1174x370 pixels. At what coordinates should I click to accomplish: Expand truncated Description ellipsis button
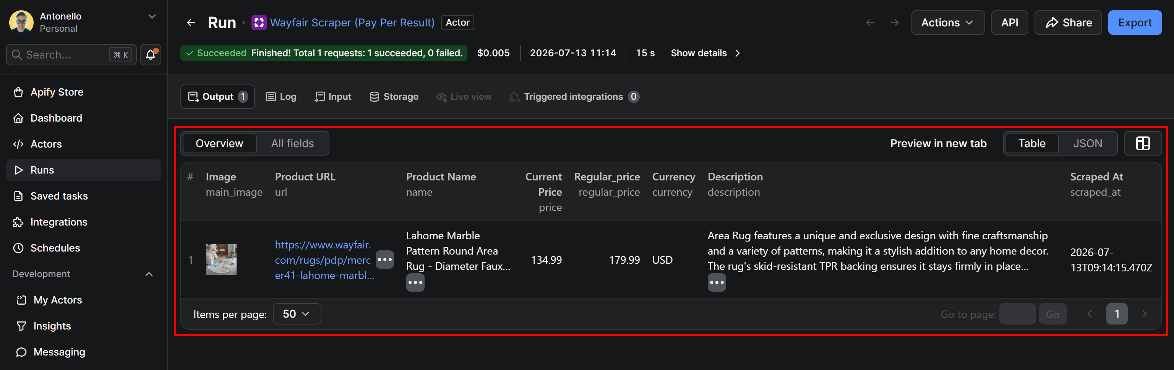[717, 282]
